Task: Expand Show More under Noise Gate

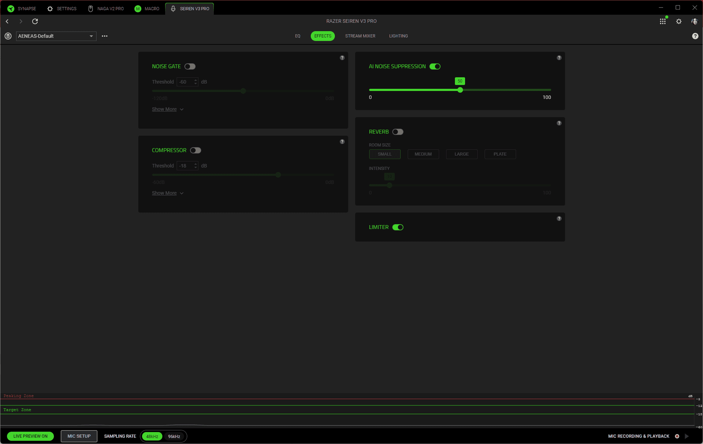Action: (x=168, y=109)
